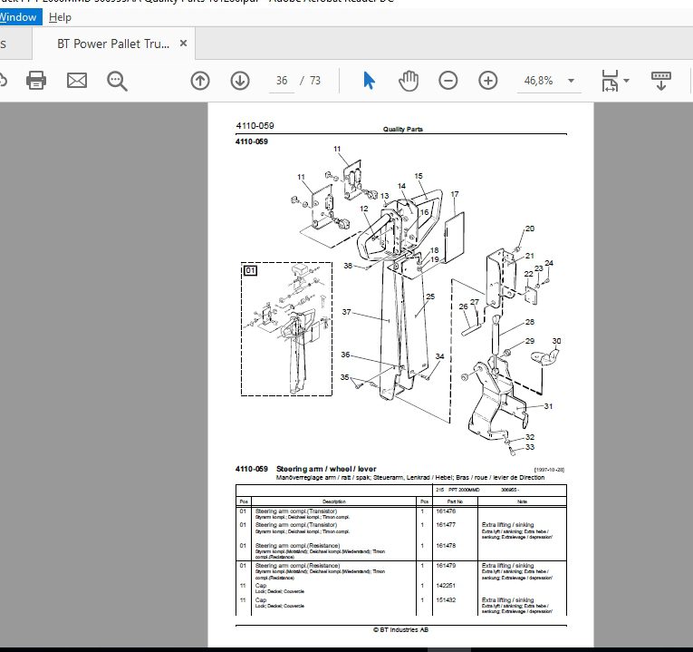Close the BT Power Pallet Tru... tab
Screen dimensions: 693x652
pos(183,44)
